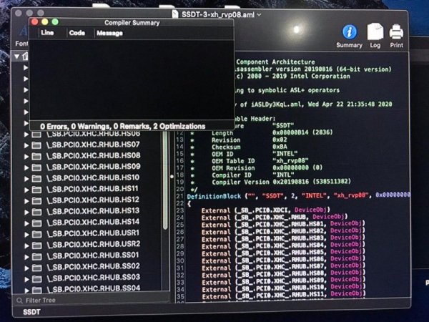
Task: Click the DefinitionBlock keyword on line 21
Action: (214, 196)
